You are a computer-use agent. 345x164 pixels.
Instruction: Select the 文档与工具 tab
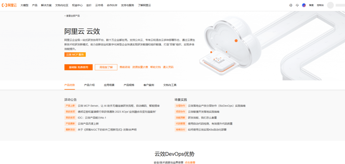point(170,85)
